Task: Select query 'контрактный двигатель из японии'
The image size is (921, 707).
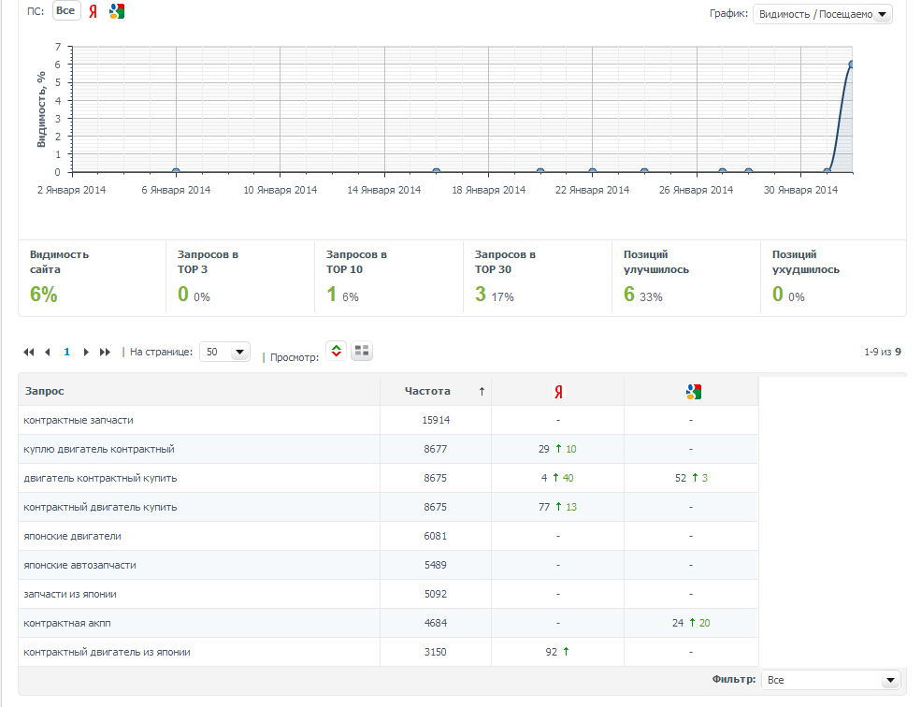Action: coord(107,652)
